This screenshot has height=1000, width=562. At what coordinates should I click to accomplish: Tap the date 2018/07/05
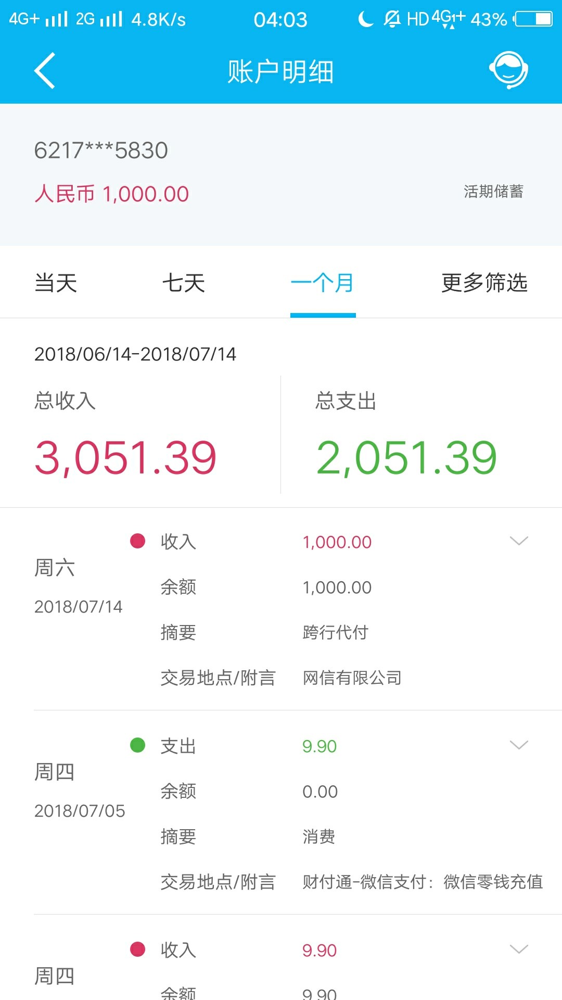point(80,811)
